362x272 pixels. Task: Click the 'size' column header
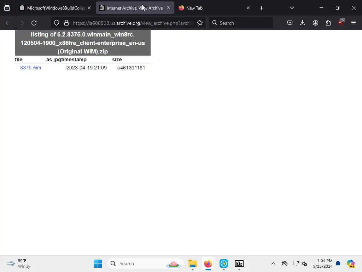pyautogui.click(x=117, y=59)
